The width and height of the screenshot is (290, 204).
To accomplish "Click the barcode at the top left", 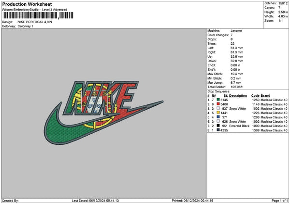I will pyautogui.click(x=38, y=15).
